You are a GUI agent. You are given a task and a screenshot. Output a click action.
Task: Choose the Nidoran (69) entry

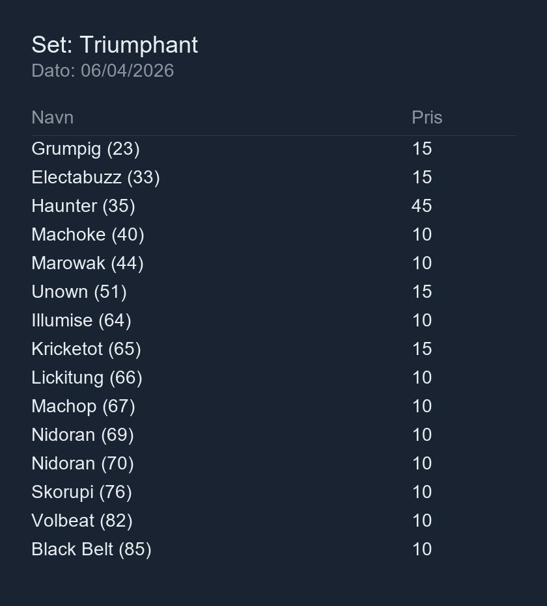point(82,435)
